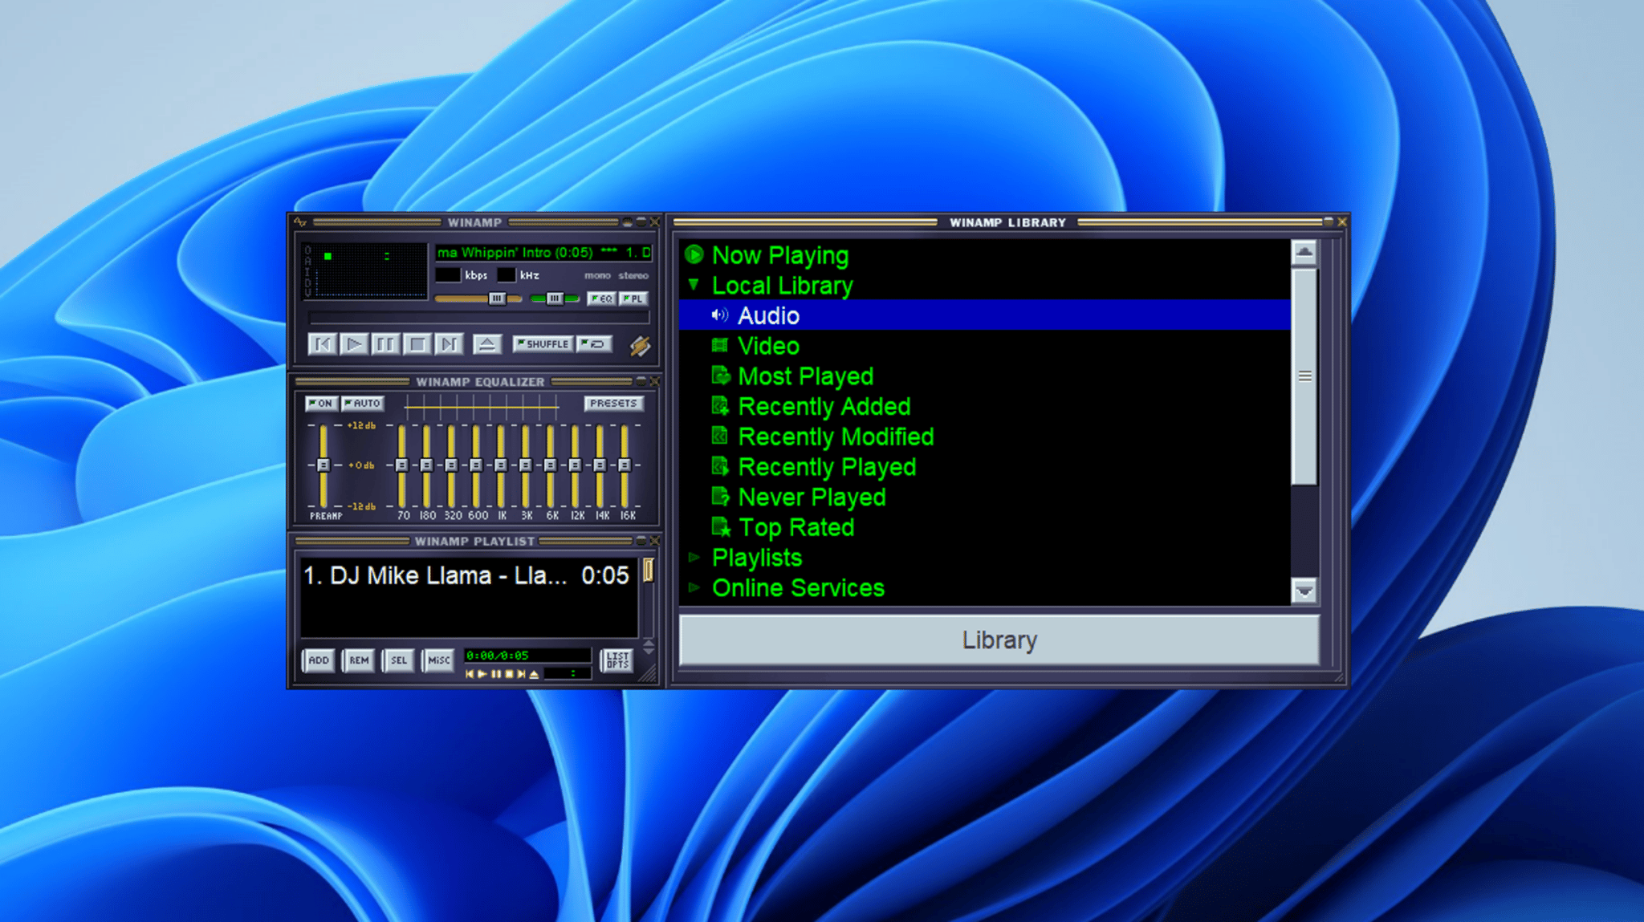This screenshot has height=922, width=1644.
Task: Adjust the volume slider on the main player
Action: 495,298
